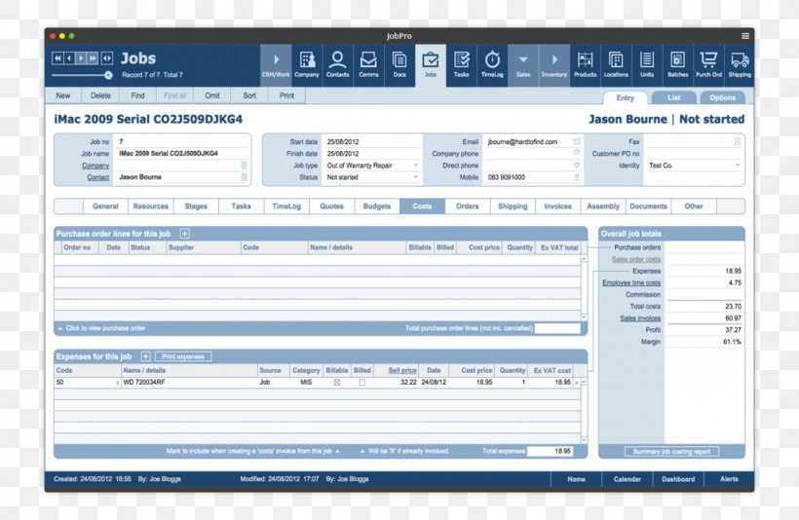Add a new expense plus icon
The height and width of the screenshot is (520, 799).
tap(145, 356)
